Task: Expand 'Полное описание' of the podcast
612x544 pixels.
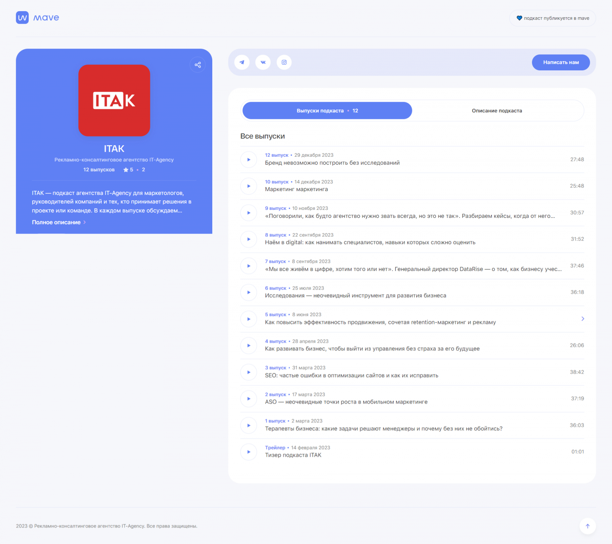Action: (x=59, y=222)
